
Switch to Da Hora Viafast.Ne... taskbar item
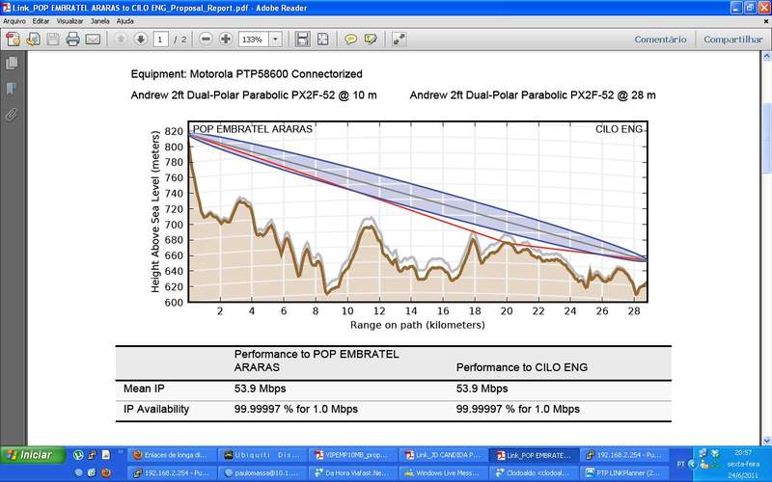[x=353, y=473]
